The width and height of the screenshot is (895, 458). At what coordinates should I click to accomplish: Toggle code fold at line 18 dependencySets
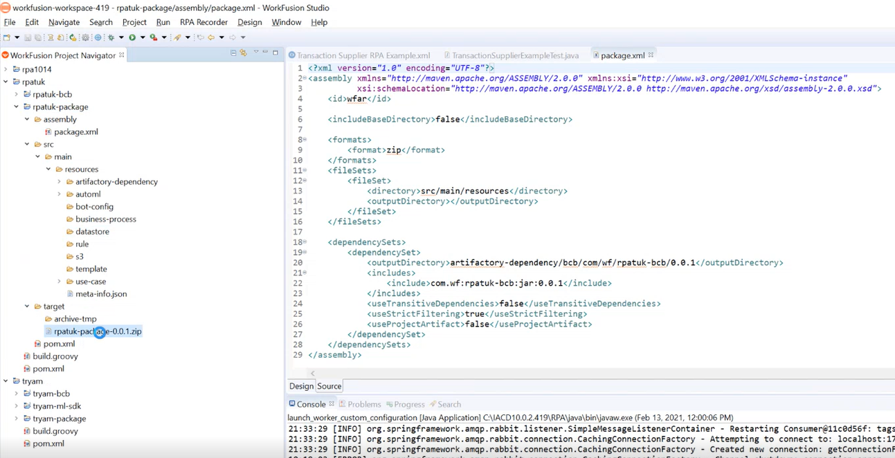click(305, 242)
